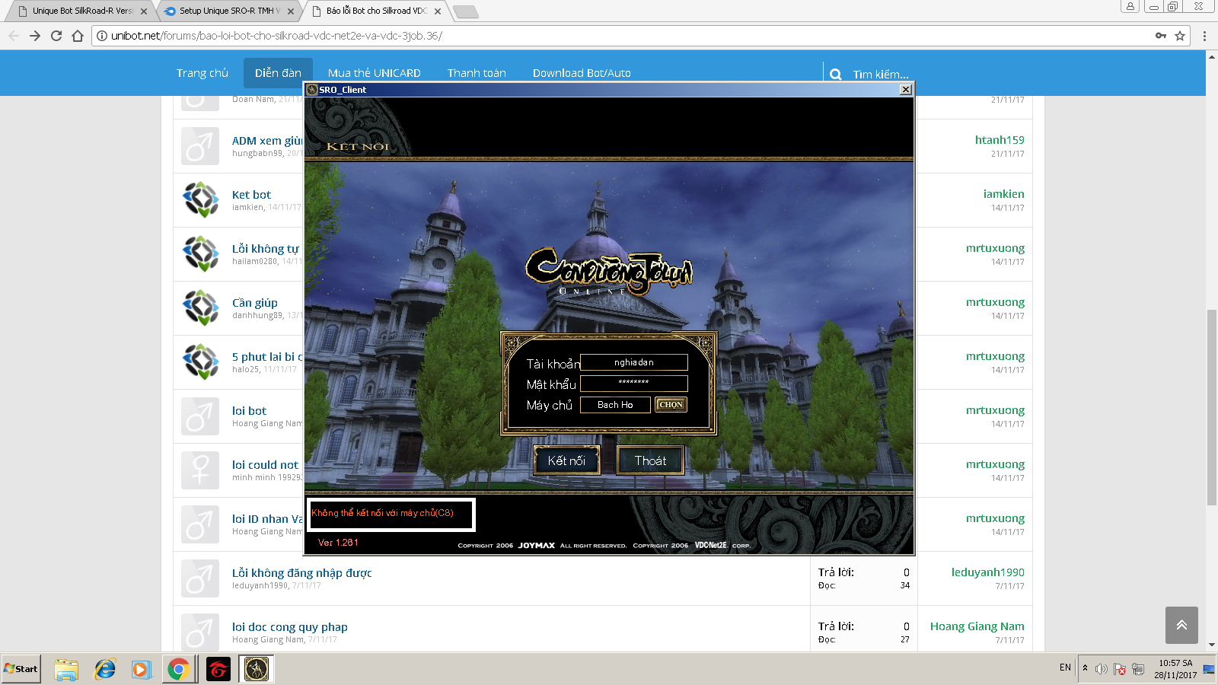This screenshot has width=1218, height=685.
Task: Click the scroll-to-top arrow button
Action: click(x=1181, y=625)
